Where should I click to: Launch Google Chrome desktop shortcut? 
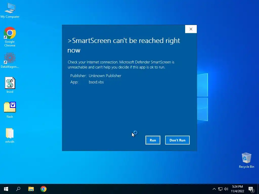tap(10, 37)
